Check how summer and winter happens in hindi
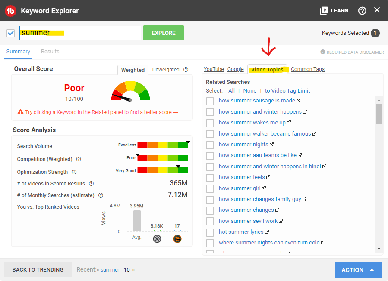The image size is (388, 281). [210, 167]
